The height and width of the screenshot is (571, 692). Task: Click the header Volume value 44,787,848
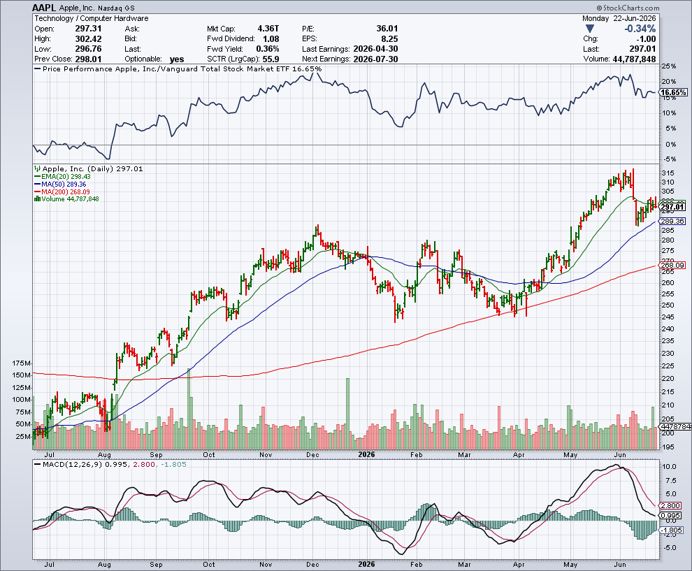(x=634, y=59)
